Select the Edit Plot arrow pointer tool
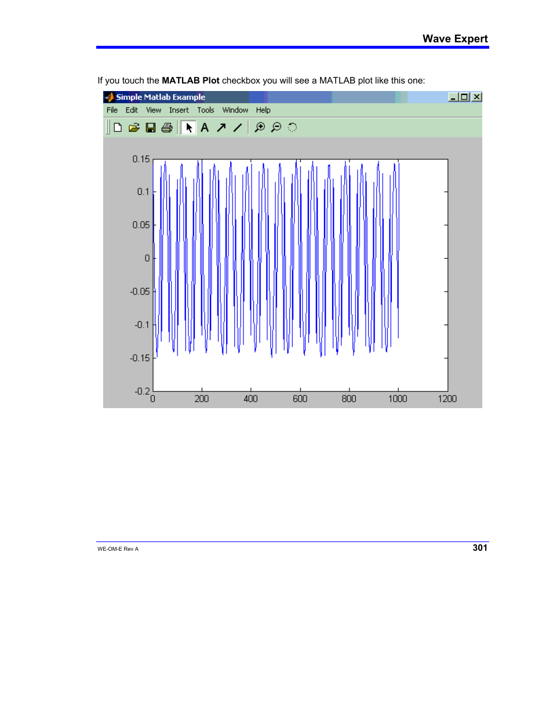The image size is (553, 716). 188,128
